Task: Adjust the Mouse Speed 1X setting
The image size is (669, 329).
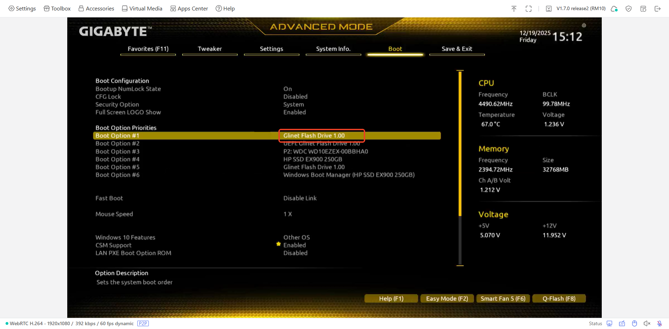Action: 288,214
